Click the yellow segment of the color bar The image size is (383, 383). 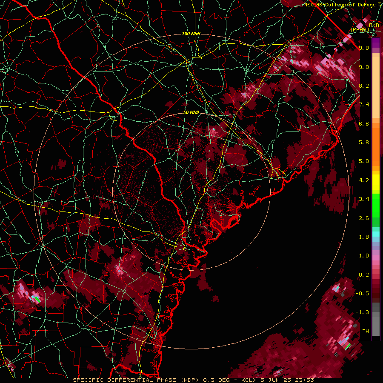pyautogui.click(x=376, y=182)
